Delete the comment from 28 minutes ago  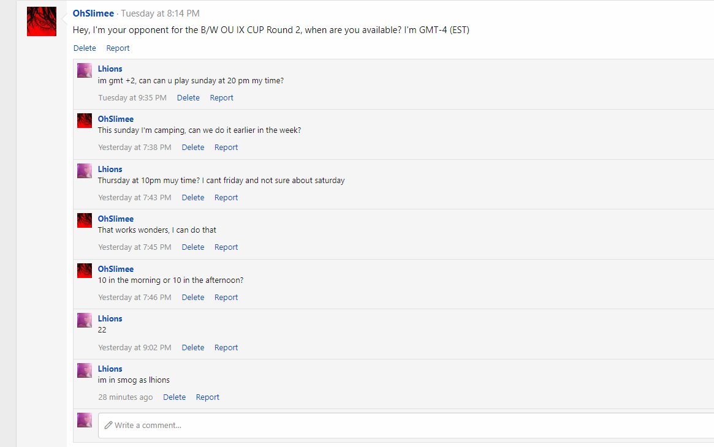pyautogui.click(x=175, y=397)
